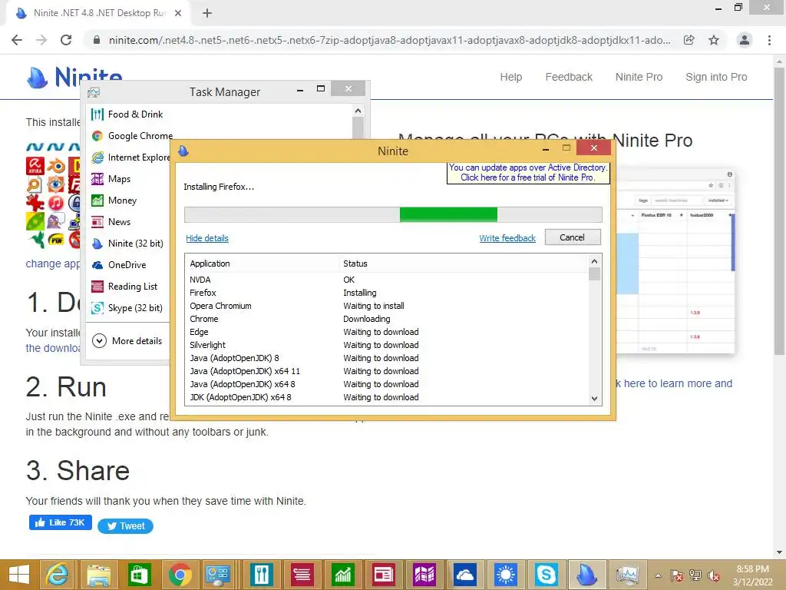This screenshot has height=590, width=786.
Task: Click Task Manager list scroll-up arrow
Action: [358, 111]
